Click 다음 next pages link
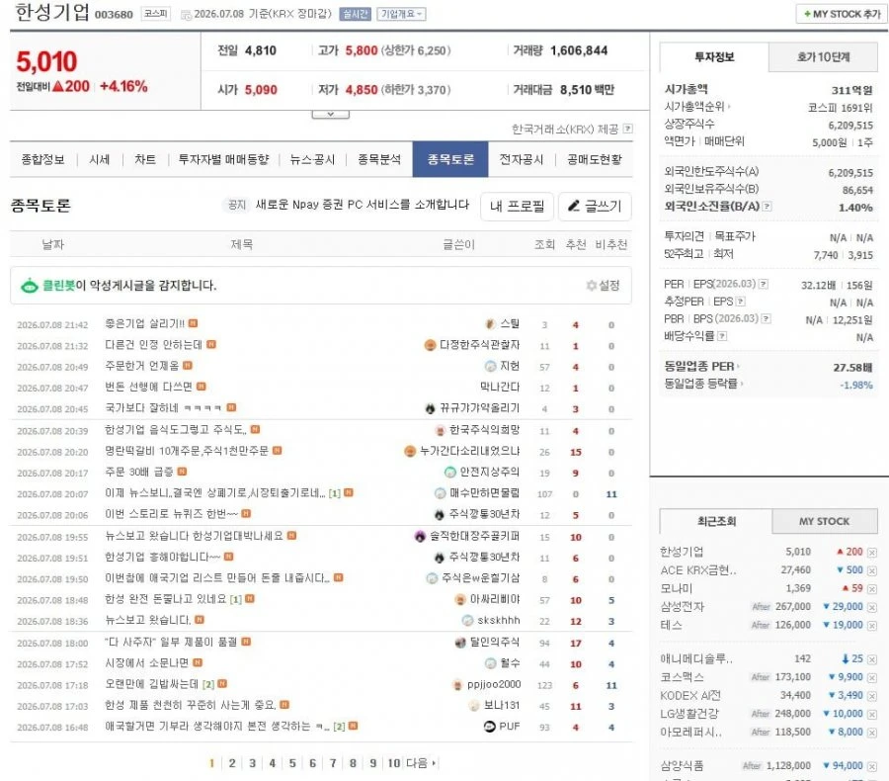 tap(421, 763)
